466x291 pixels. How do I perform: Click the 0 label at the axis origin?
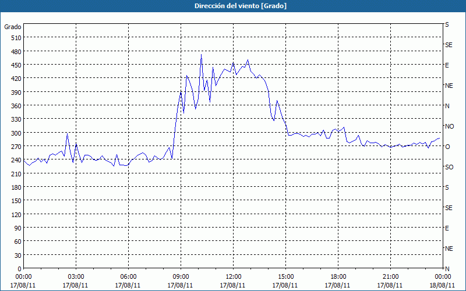click(x=20, y=269)
